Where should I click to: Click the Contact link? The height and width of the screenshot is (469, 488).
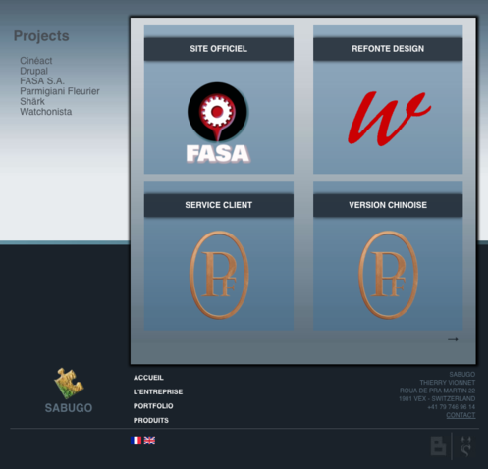coord(461,415)
